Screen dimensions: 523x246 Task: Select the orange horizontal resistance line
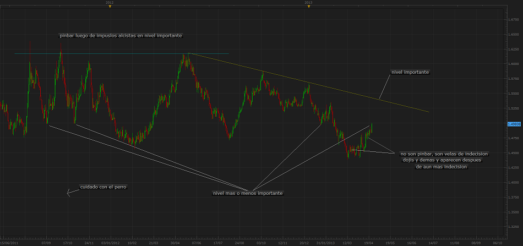coord(110,53)
